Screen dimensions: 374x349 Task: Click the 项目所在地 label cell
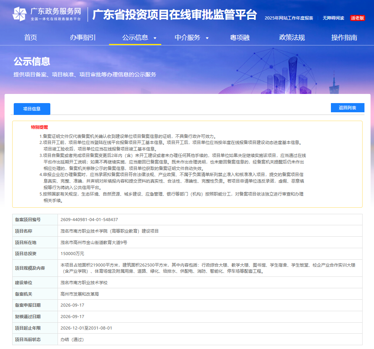(35, 243)
